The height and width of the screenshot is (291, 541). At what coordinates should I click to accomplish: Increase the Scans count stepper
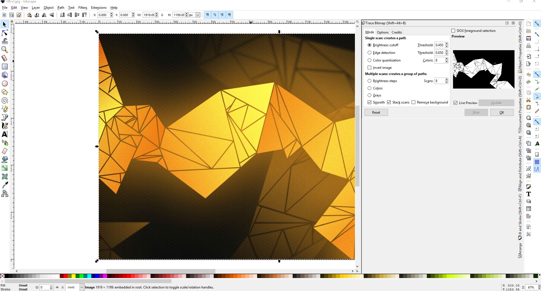(x=447, y=80)
